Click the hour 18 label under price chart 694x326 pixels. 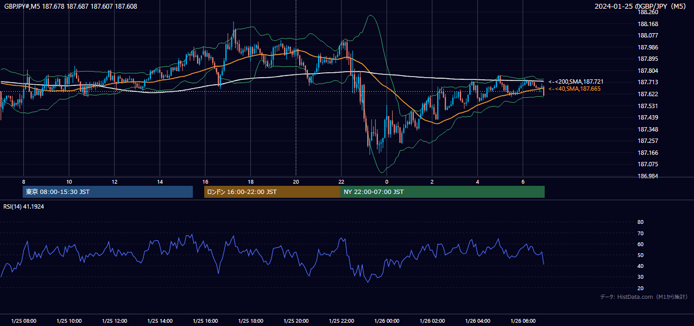[x=250, y=181]
